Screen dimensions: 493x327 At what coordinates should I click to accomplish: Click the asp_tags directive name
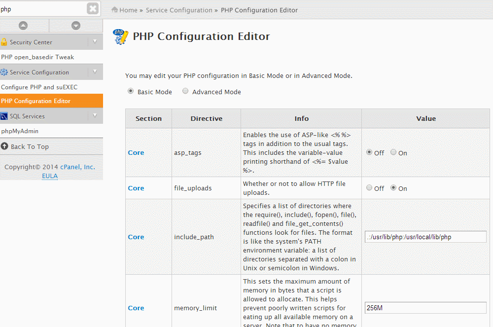188,153
